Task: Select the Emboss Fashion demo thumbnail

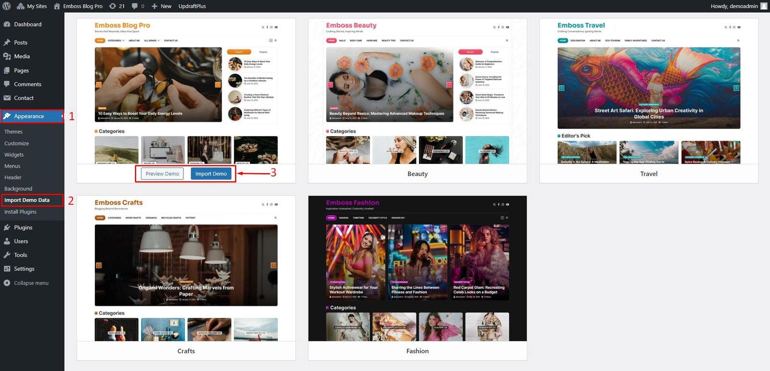Action: 417,269
